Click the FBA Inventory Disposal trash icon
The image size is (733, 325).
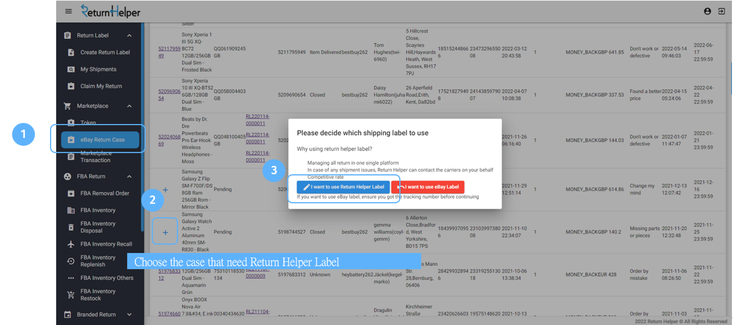(71, 227)
